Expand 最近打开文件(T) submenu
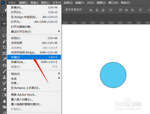Image resolution: width=150 pixels, height=114 pixels. (59, 31)
